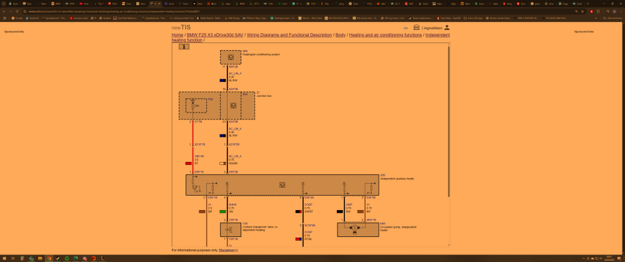Screen dimensions: 625x262
Task: Click the diagram's vertical scrollbar
Action: (448, 122)
